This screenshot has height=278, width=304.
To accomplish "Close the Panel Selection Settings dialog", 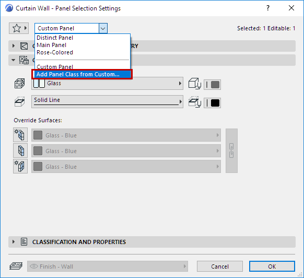I will 291,8.
